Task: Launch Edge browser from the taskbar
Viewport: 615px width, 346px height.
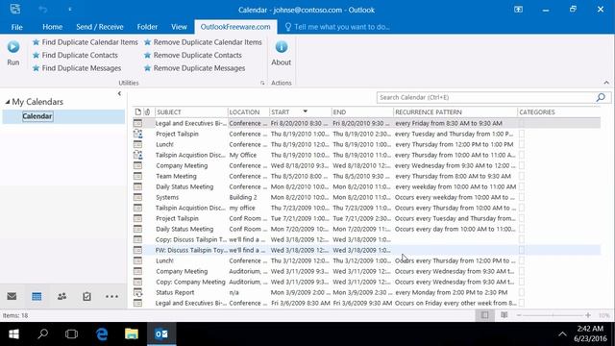Action: [x=102, y=334]
